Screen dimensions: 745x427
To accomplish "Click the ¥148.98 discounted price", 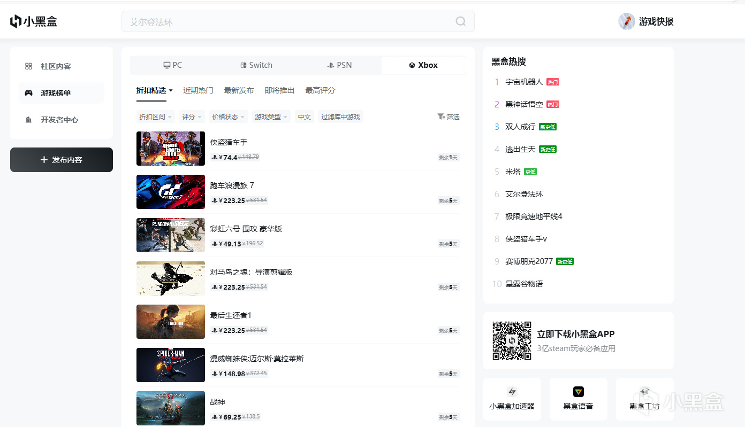I will point(232,374).
